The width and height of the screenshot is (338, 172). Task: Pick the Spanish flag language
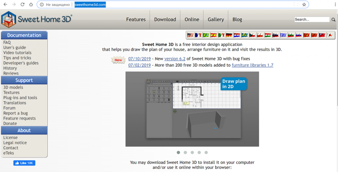(x=214, y=35)
